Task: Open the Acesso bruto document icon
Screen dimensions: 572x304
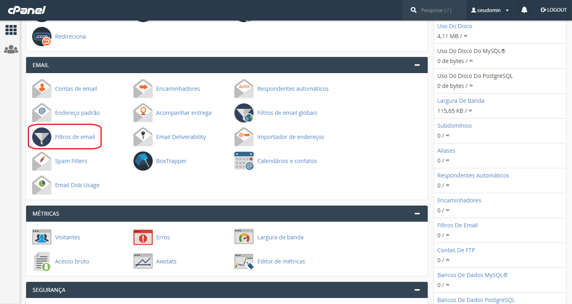Action: click(42, 261)
